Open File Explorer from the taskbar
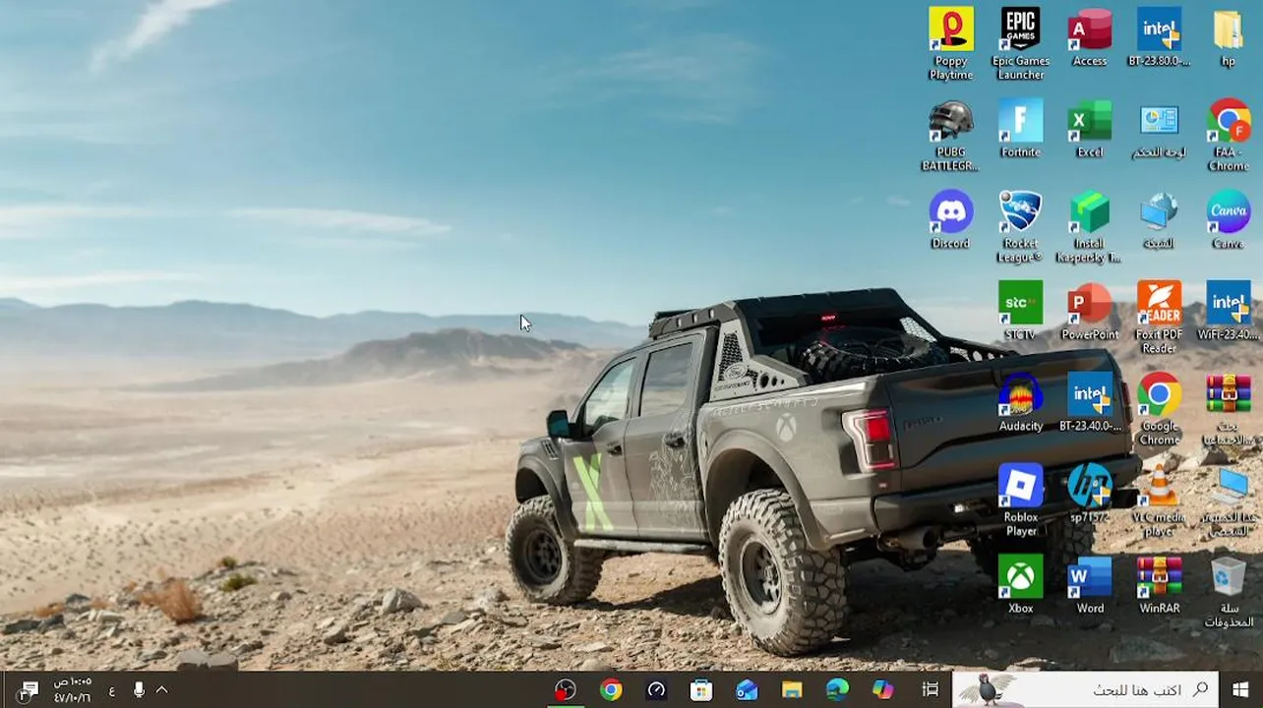Viewport: 1263px width, 708px height. [x=792, y=689]
